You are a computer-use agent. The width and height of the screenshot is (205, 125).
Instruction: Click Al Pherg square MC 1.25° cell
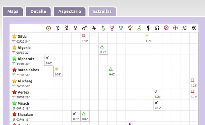(x=194, y=83)
